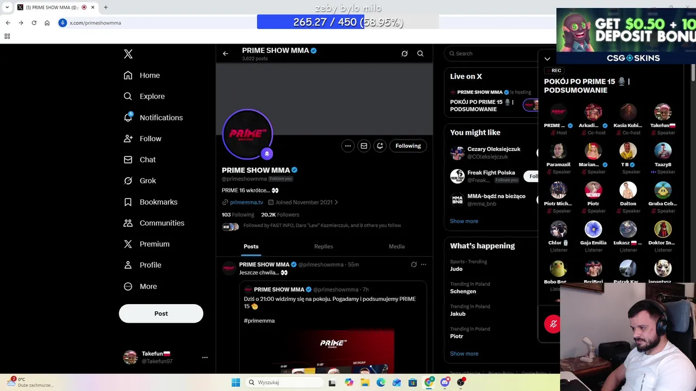Select listener Gaja Emilia in the Space

pos(593,237)
